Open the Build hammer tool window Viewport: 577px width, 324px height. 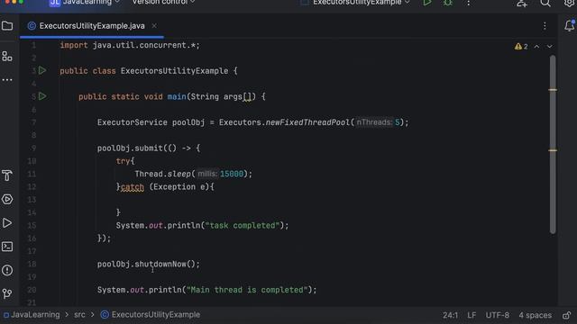(x=7, y=175)
